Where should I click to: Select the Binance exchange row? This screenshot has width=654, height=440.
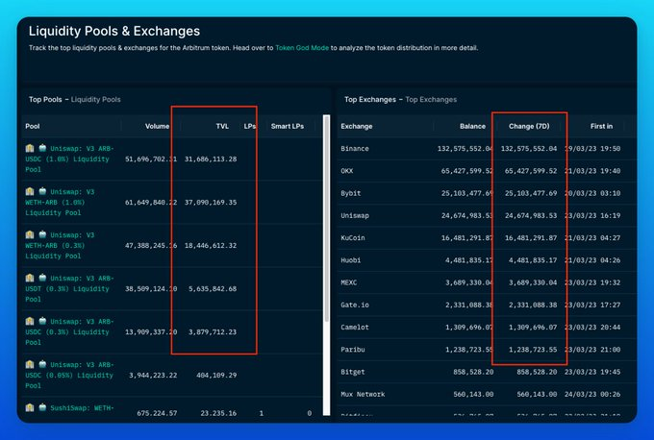click(355, 149)
